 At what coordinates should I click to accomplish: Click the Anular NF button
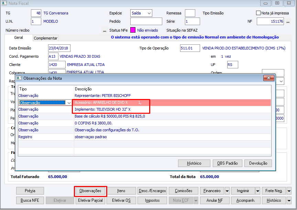tap(215, 200)
